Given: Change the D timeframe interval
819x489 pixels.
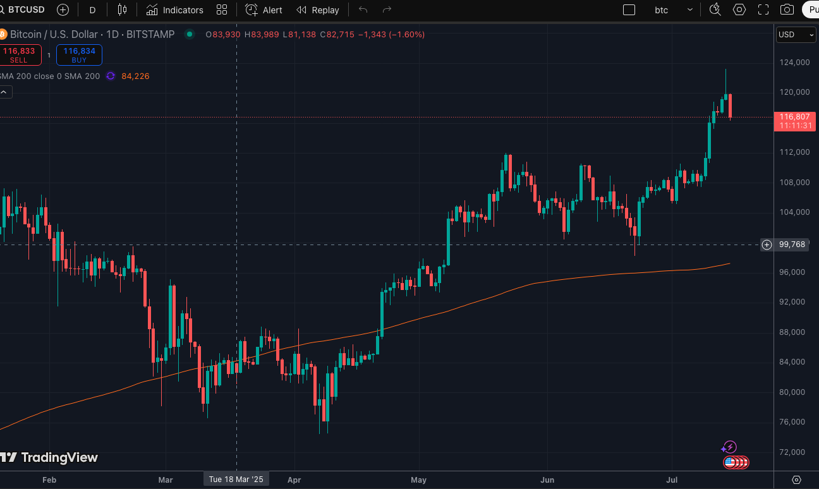Looking at the screenshot, I should 93,9.
